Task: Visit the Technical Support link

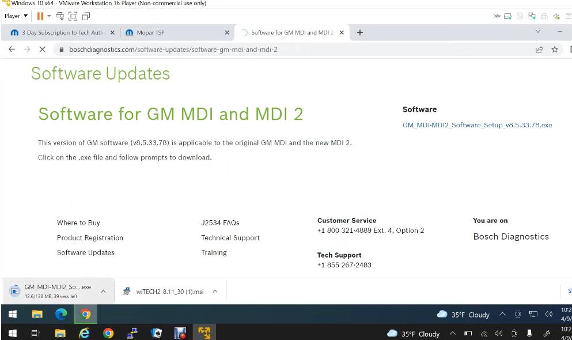Action: pos(230,238)
